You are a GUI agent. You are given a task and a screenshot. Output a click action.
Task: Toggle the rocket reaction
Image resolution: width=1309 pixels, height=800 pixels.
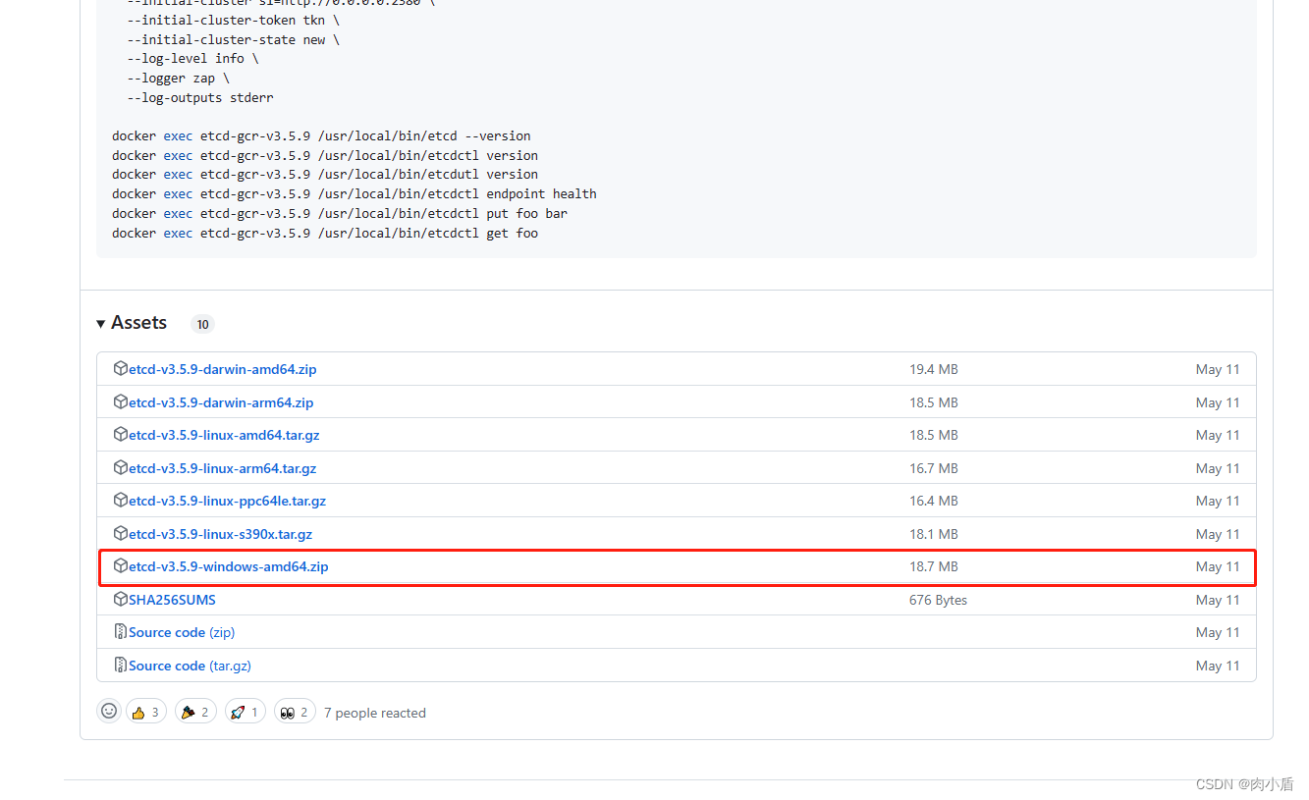point(245,712)
